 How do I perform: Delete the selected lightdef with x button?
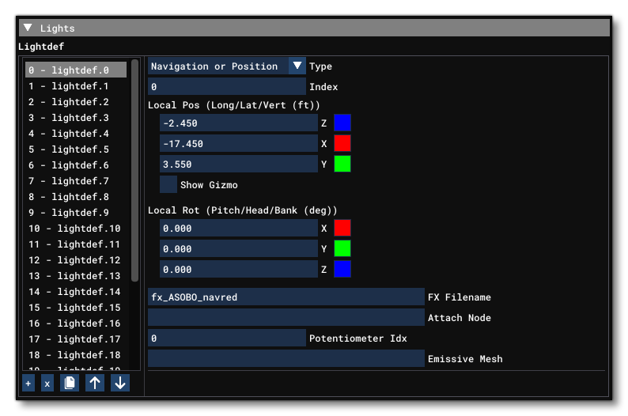point(47,384)
